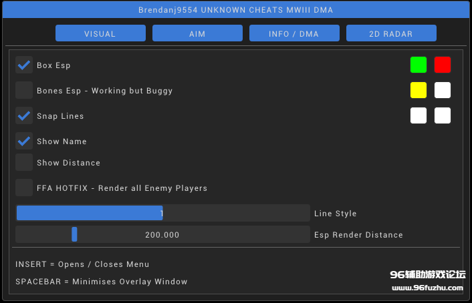472x303 pixels.
Task: Turn off Show Name checkbox
Action: tap(24, 141)
